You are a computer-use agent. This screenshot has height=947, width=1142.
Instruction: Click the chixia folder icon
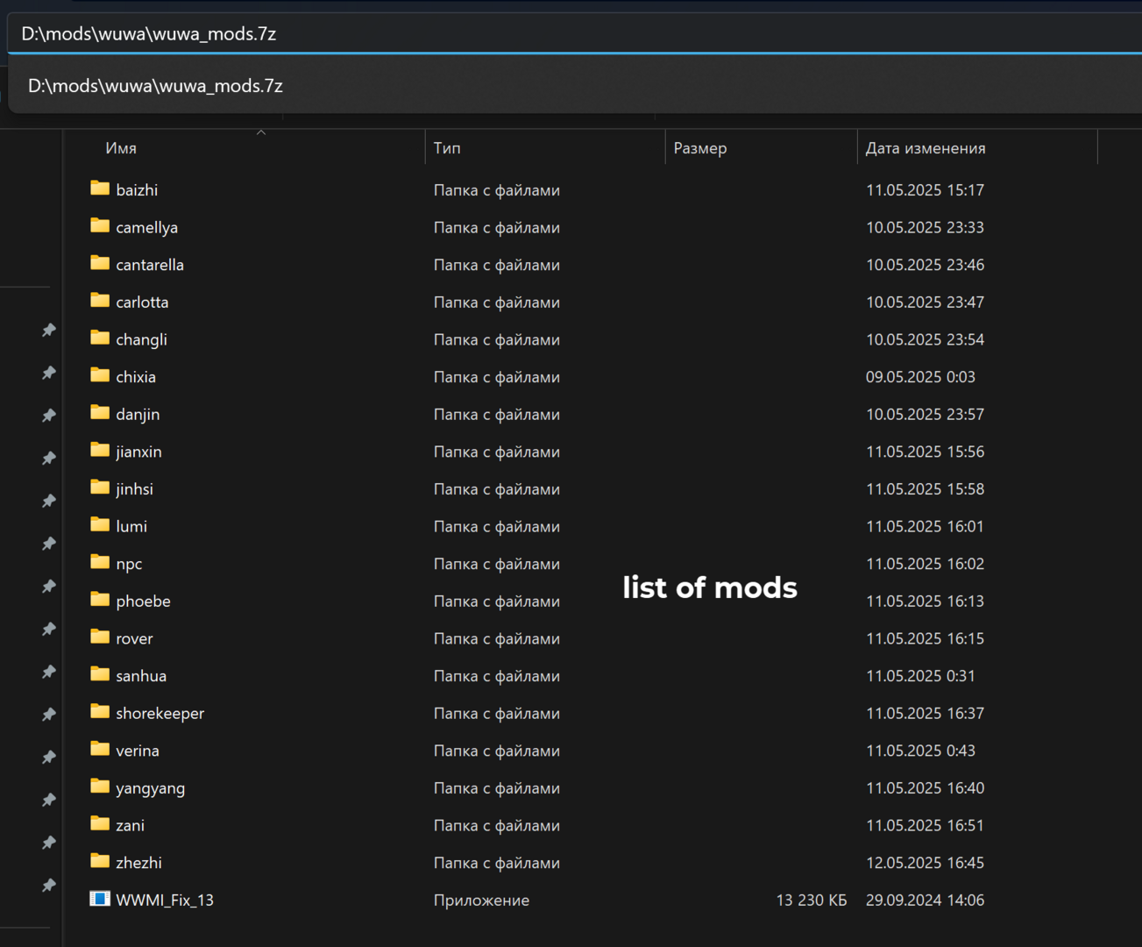click(100, 375)
